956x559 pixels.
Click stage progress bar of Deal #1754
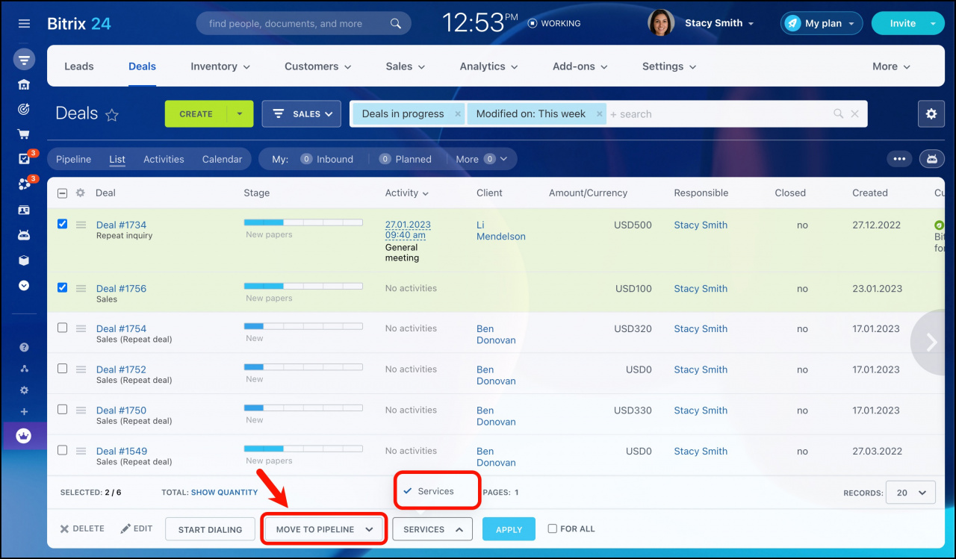point(303,326)
